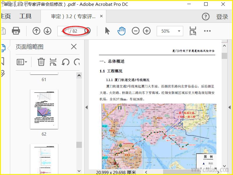Show more tools via the ellipsis button
Screen dimensions: 233x175
pos(207,31)
